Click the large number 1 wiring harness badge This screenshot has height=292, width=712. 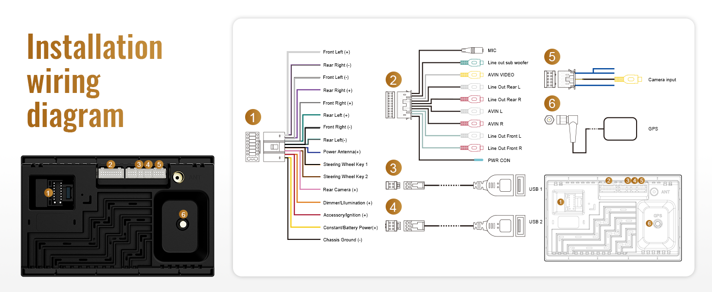253,118
